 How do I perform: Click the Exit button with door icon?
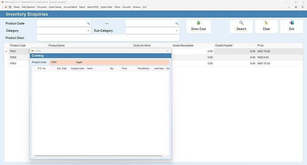291,27
